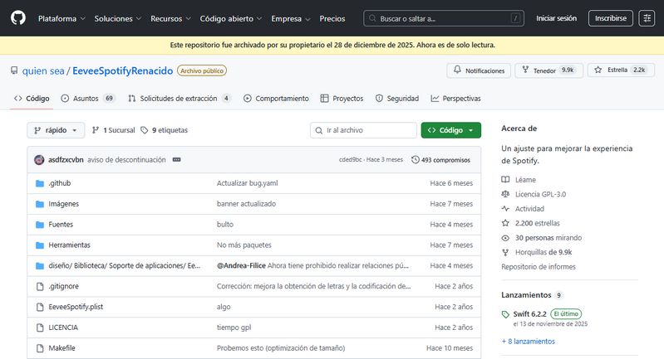Open the .github folder

point(58,183)
